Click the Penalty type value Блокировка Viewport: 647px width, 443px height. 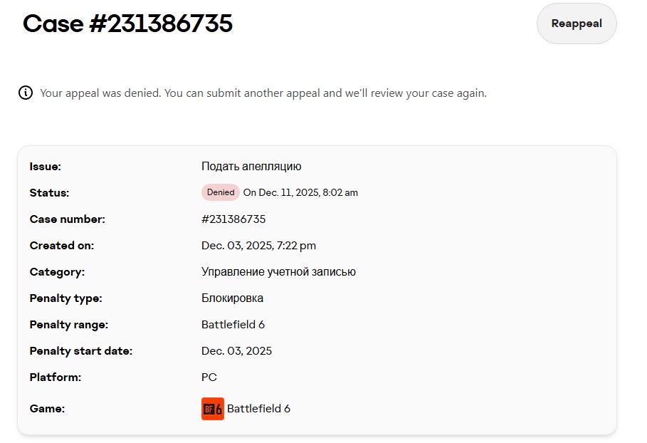232,298
